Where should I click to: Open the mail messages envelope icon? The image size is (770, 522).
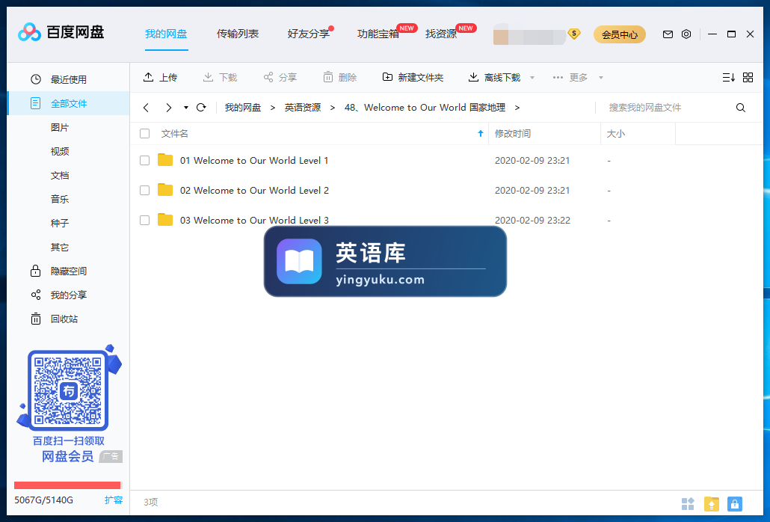[x=668, y=34]
